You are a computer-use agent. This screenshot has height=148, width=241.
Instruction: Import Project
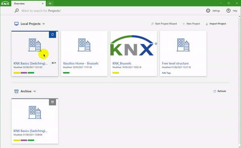pyautogui.click(x=218, y=24)
